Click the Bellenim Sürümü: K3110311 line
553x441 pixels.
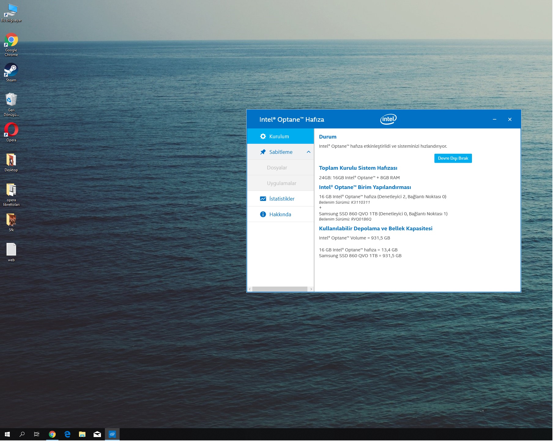tap(345, 202)
